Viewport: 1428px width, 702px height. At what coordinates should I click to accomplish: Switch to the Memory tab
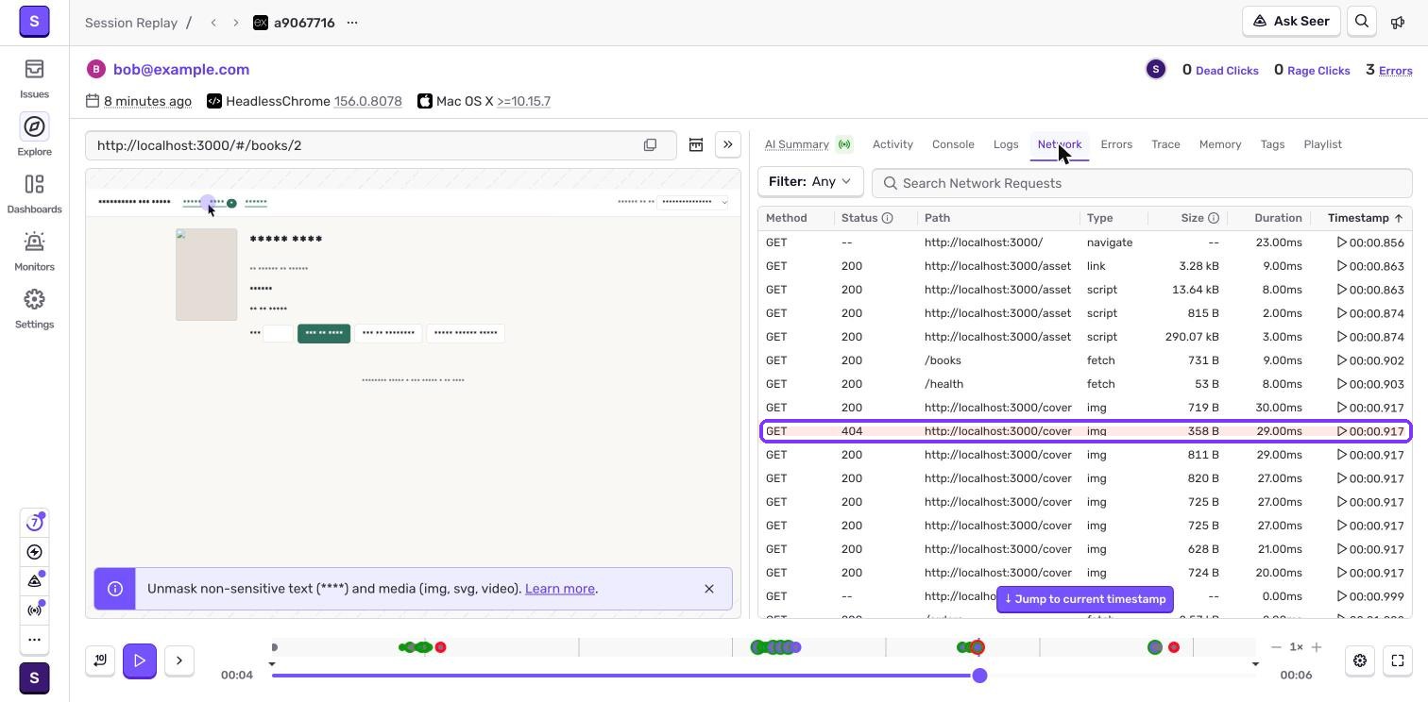[x=1220, y=144]
